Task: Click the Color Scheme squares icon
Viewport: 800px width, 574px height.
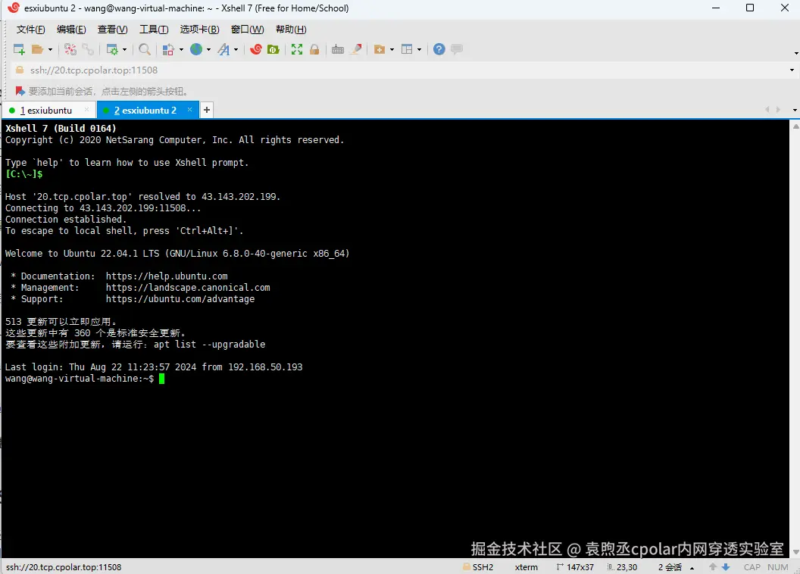Action: coord(168,49)
